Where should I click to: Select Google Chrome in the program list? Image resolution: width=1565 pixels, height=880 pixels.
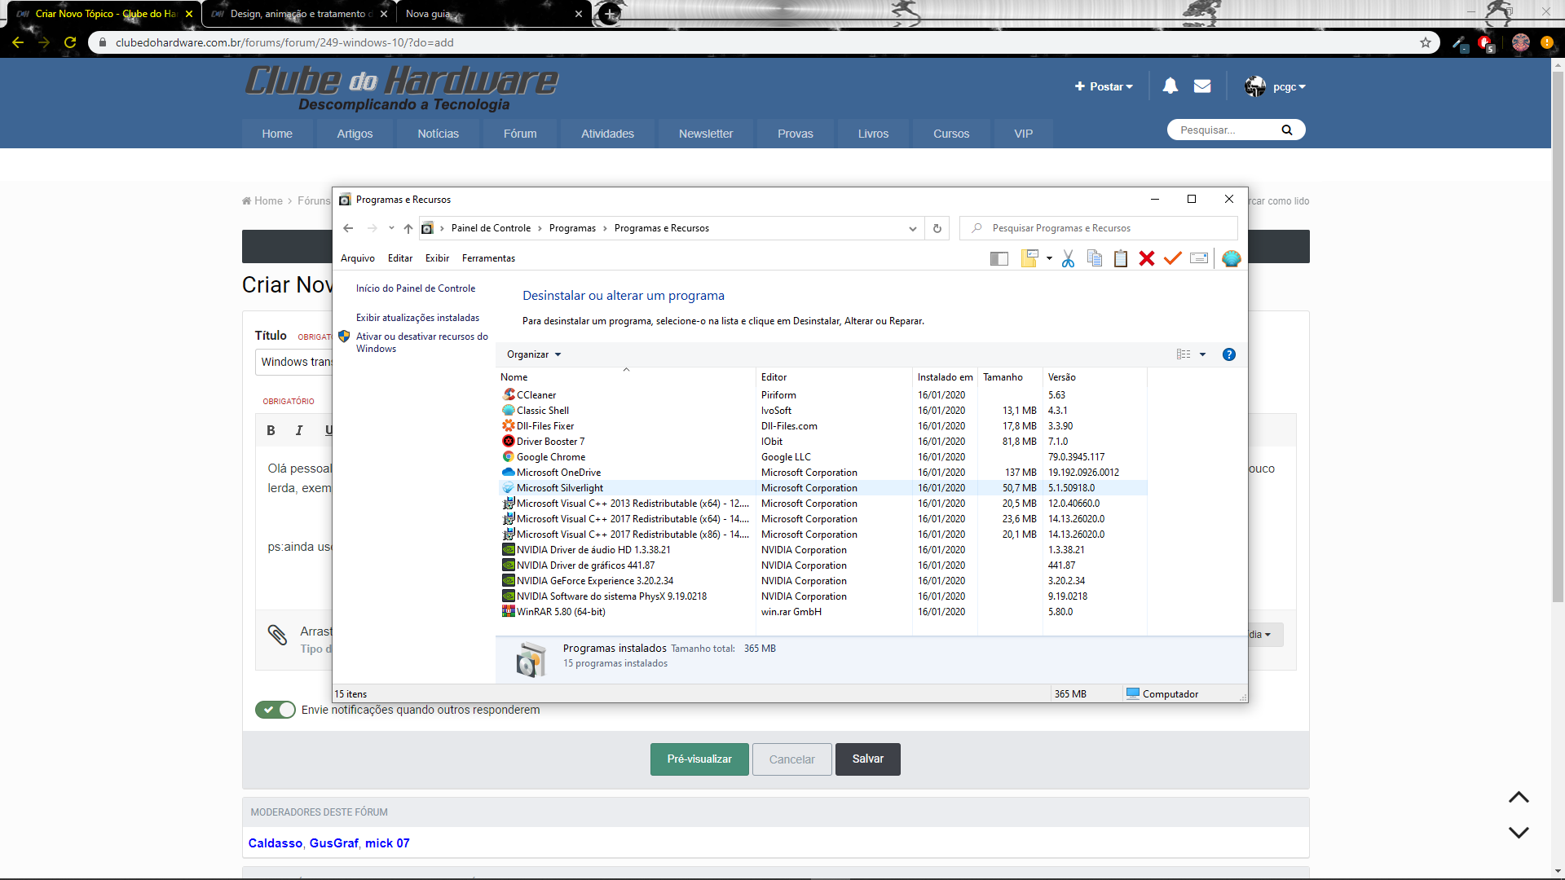pos(551,457)
